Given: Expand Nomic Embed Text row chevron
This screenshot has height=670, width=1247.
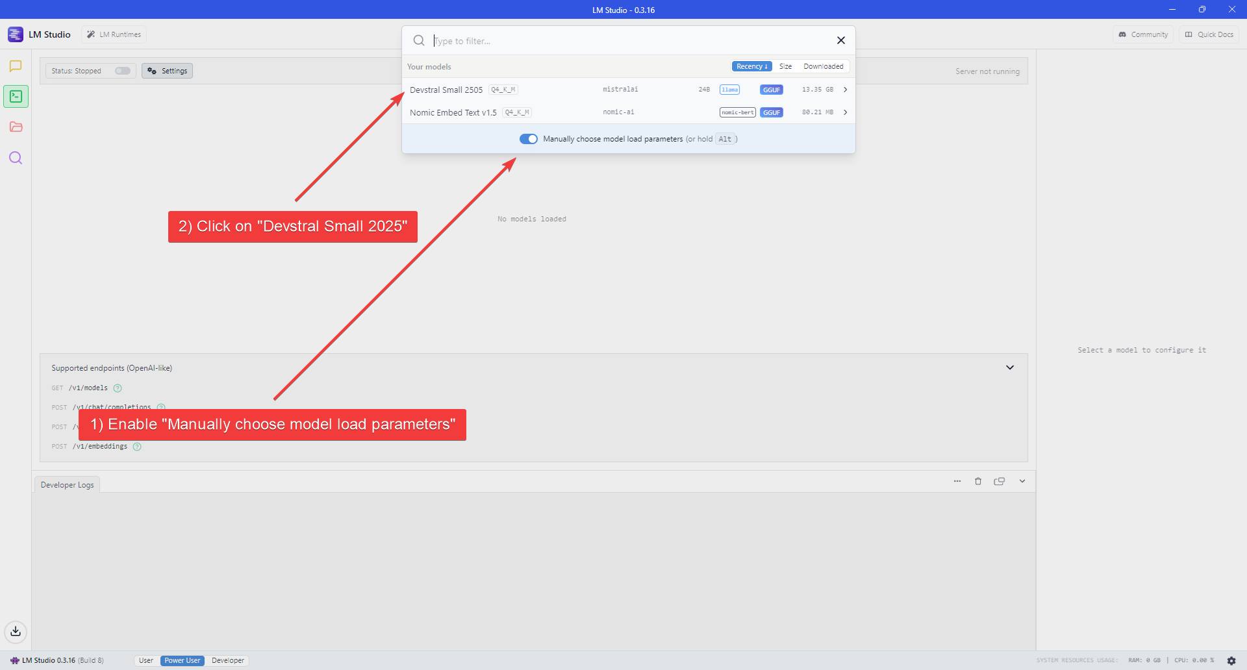Looking at the screenshot, I should pyautogui.click(x=845, y=112).
